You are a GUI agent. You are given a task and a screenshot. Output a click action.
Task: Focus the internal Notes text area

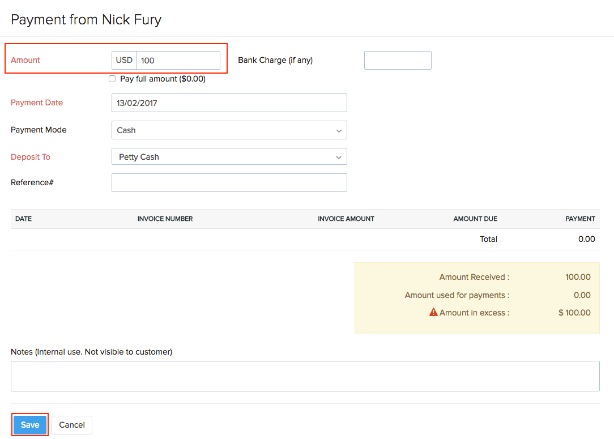pyautogui.click(x=305, y=376)
